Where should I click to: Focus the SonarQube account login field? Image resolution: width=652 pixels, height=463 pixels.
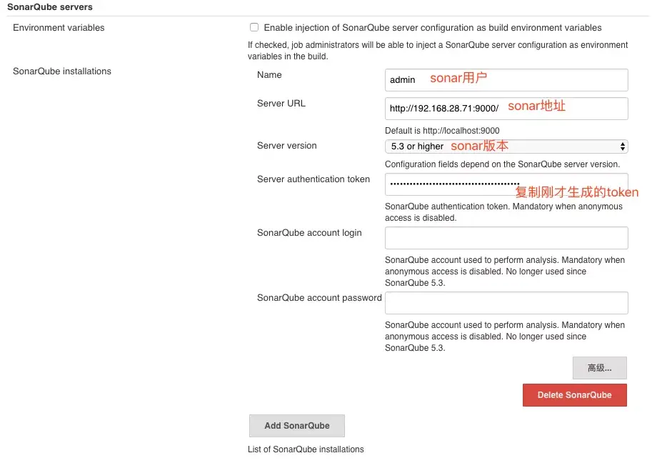(506, 238)
